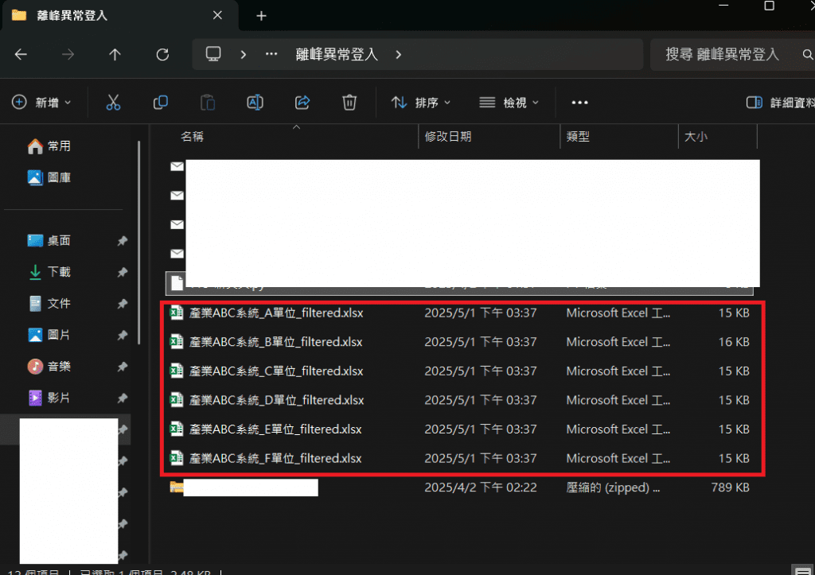Click the Refresh button in navigation bar
Viewport: 815px width, 575px height.
[x=162, y=55]
